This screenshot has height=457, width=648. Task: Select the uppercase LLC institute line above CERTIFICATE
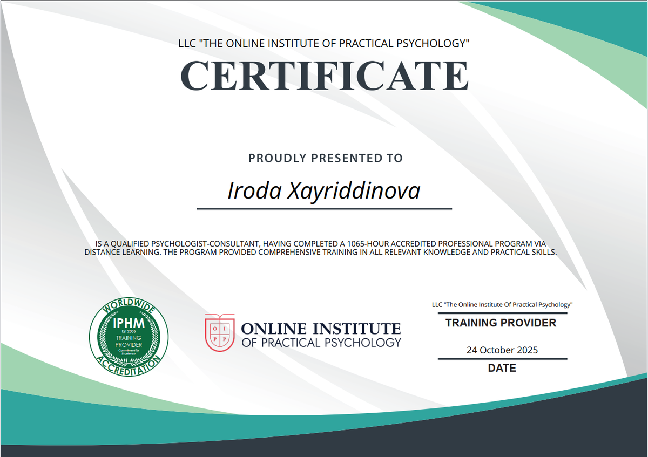click(324, 43)
